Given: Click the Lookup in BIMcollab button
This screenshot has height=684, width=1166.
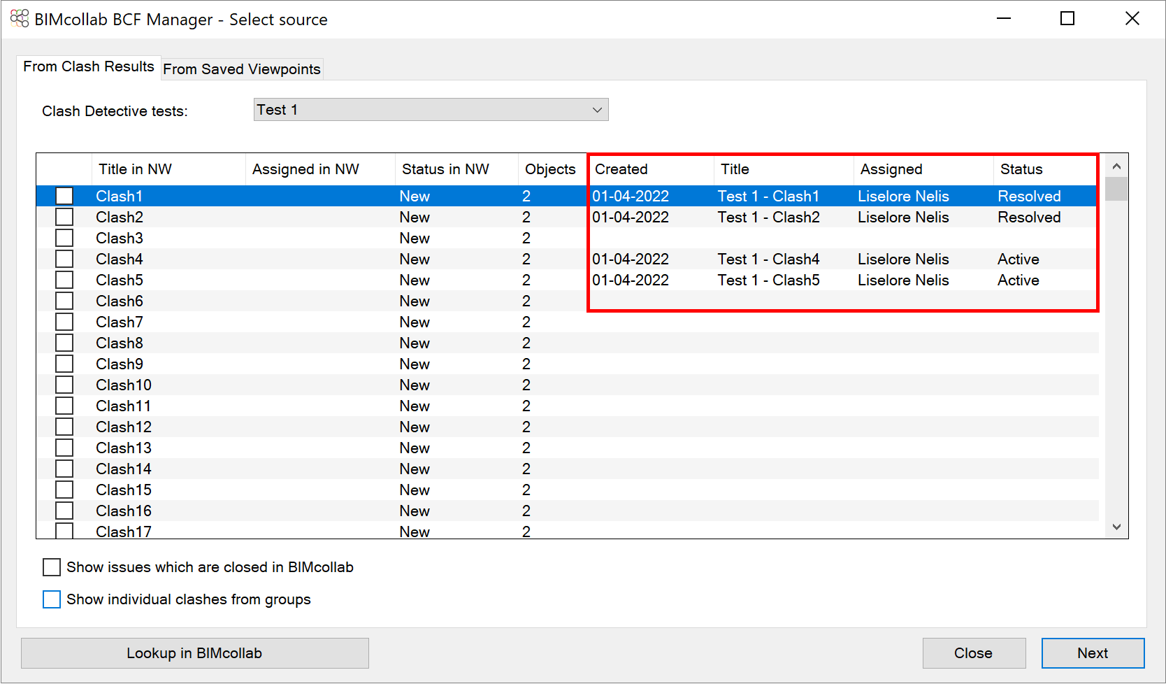Looking at the screenshot, I should click(195, 653).
